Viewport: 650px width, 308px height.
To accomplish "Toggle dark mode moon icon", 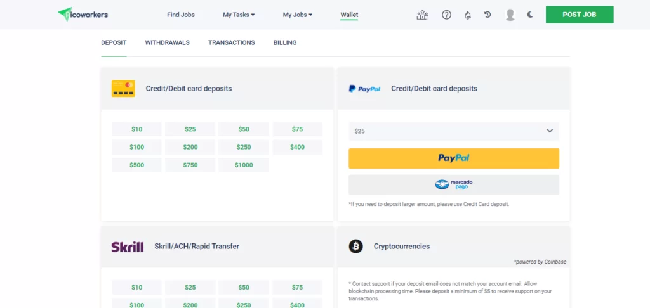I will [x=530, y=15].
